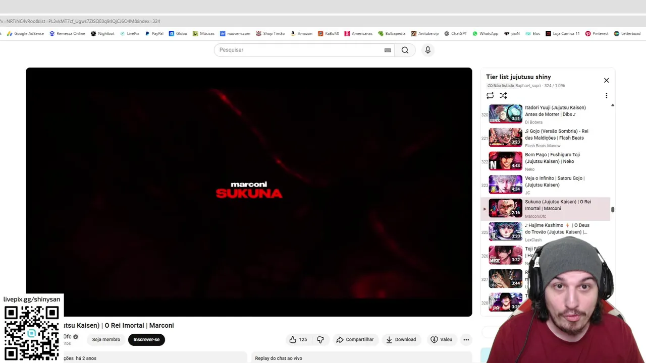Screen dimensions: 646x363
Task: Open Anitube.vip bookmark
Action: (x=425, y=34)
